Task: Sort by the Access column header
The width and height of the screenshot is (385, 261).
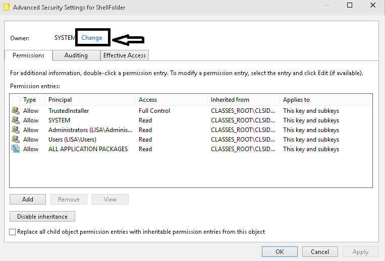Action: 172,100
